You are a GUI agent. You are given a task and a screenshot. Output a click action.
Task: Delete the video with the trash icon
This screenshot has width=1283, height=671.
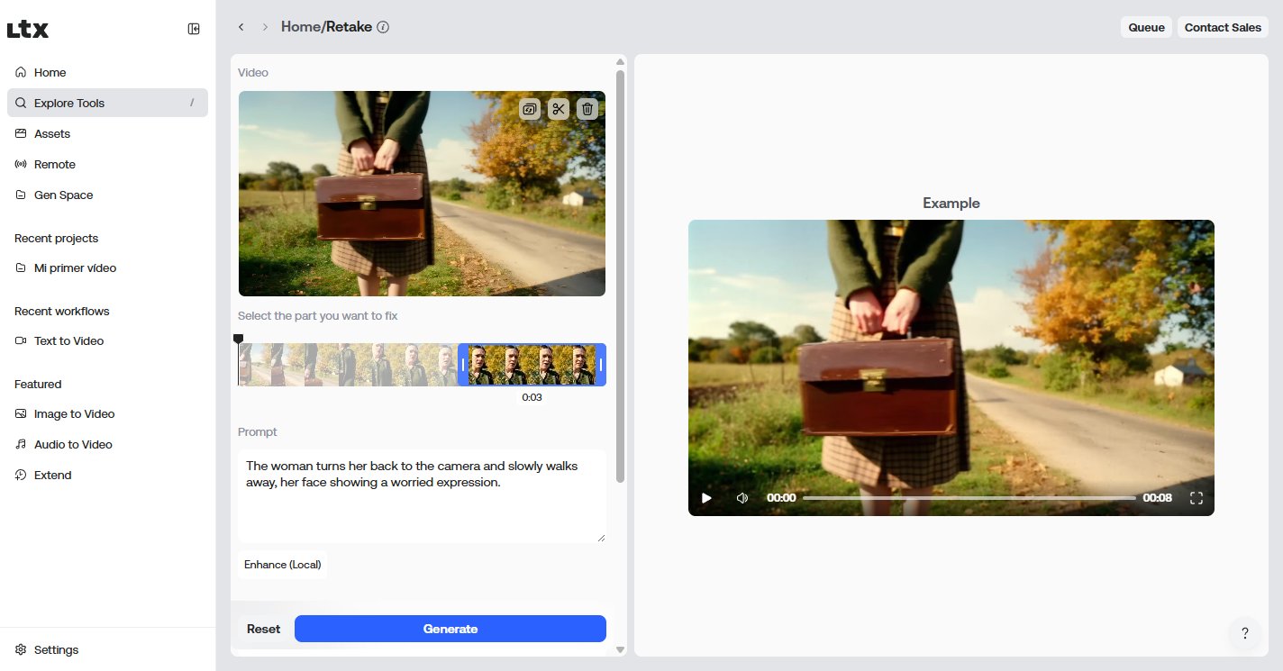587,109
